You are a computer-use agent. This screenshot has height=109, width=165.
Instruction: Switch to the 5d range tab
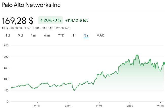(x=20, y=35)
